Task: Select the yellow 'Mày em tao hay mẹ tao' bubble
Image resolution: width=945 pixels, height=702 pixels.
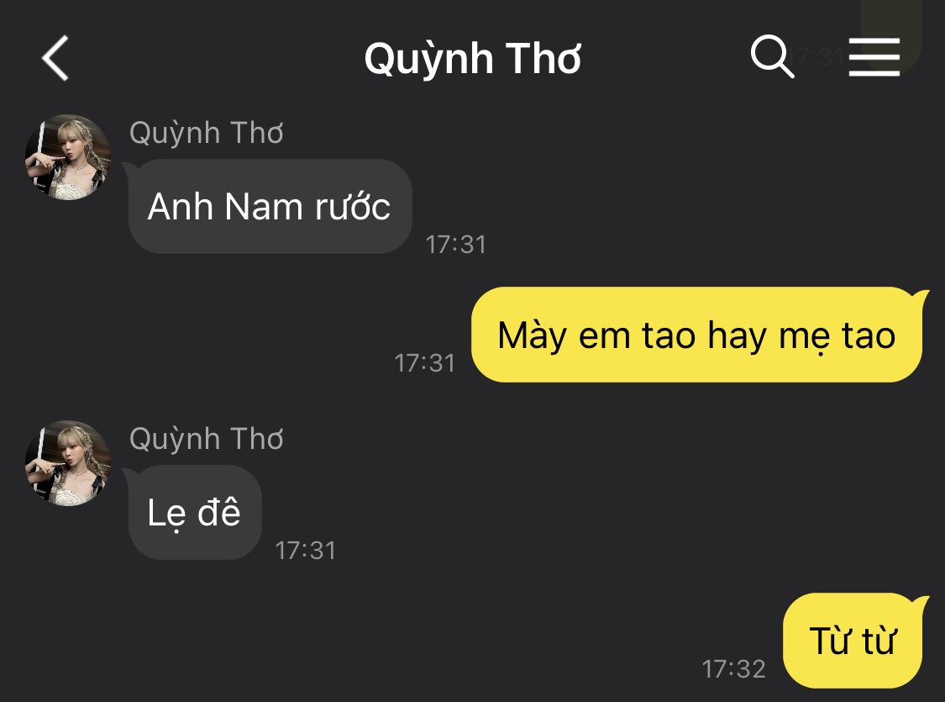Action: tap(700, 335)
